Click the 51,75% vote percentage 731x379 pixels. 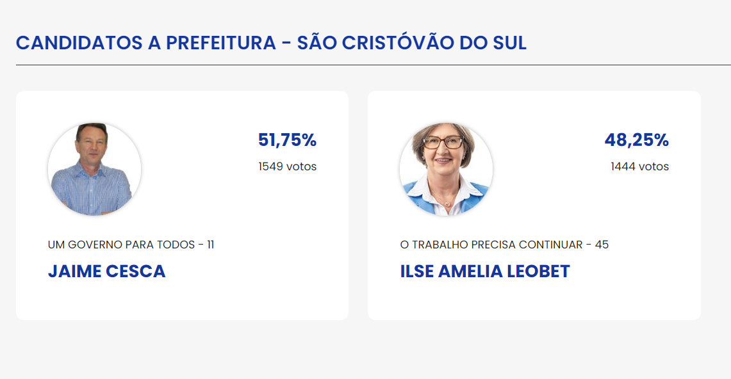click(287, 140)
